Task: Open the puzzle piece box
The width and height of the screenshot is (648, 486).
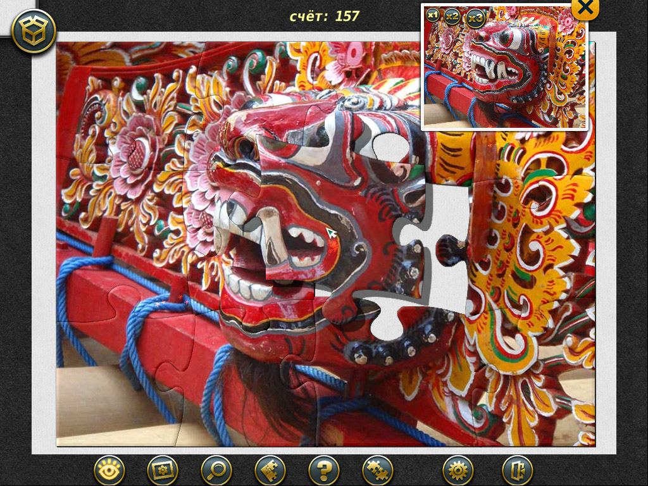Action: click(34, 30)
